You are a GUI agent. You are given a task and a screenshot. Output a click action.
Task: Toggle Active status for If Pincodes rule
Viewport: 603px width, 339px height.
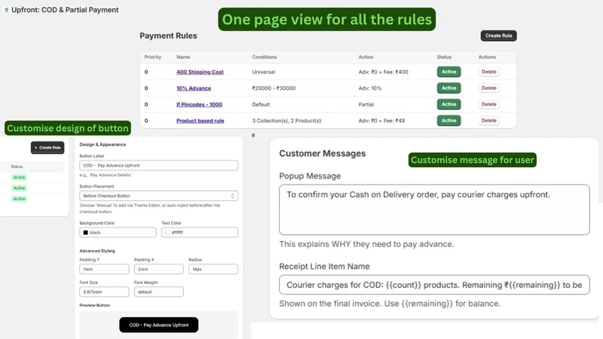coord(448,104)
